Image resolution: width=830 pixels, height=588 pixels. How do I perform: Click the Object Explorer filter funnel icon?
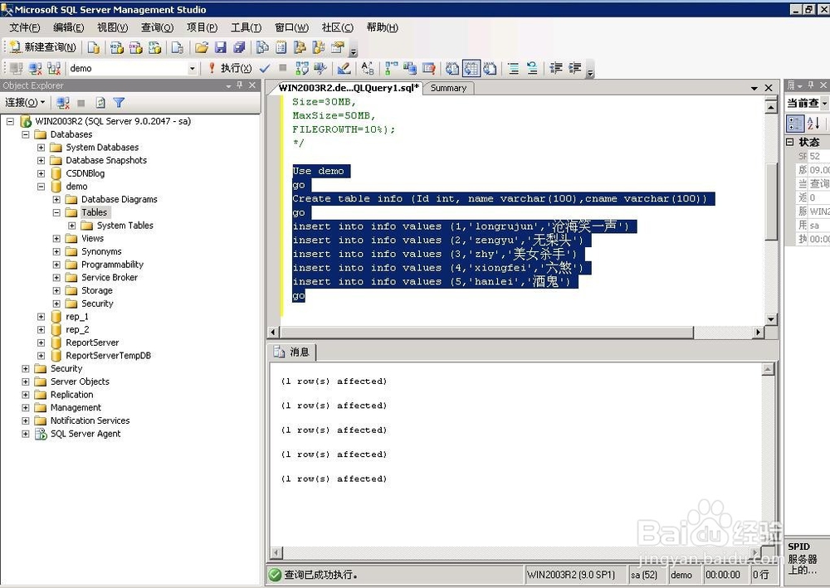[119, 103]
